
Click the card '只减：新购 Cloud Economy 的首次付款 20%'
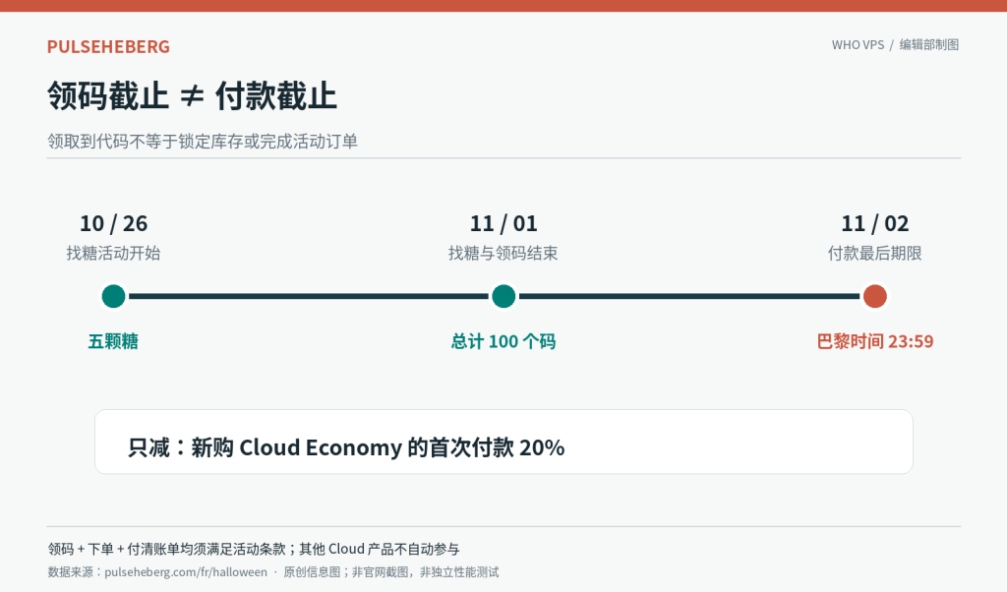tap(503, 442)
